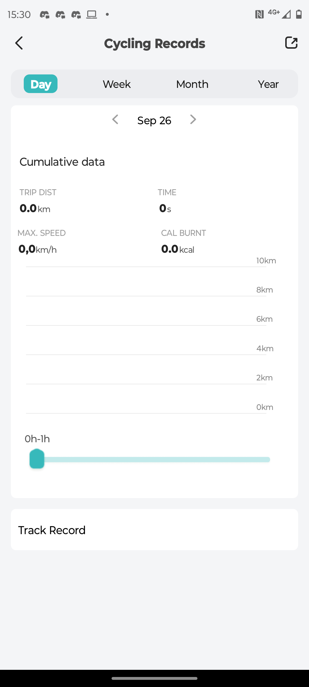Tap the first Discord notification icon
The height and width of the screenshot is (687, 309).
pyautogui.click(x=44, y=14)
